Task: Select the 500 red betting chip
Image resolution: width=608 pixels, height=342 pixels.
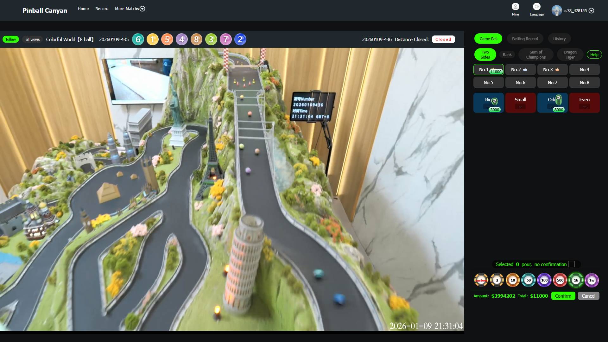Action: pyautogui.click(x=560, y=280)
